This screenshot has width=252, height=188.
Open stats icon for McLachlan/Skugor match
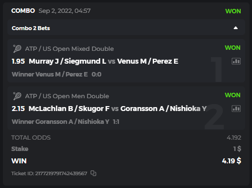pyautogui.click(x=236, y=109)
